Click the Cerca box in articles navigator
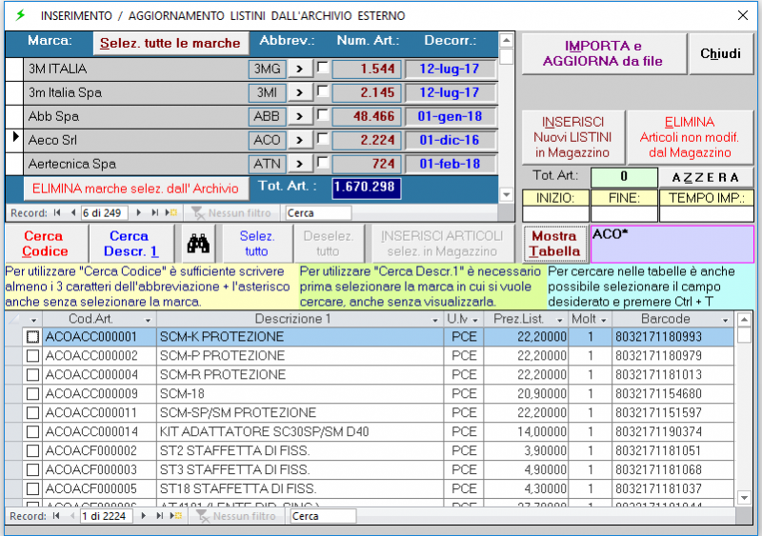The image size is (762, 536). tap(323, 516)
